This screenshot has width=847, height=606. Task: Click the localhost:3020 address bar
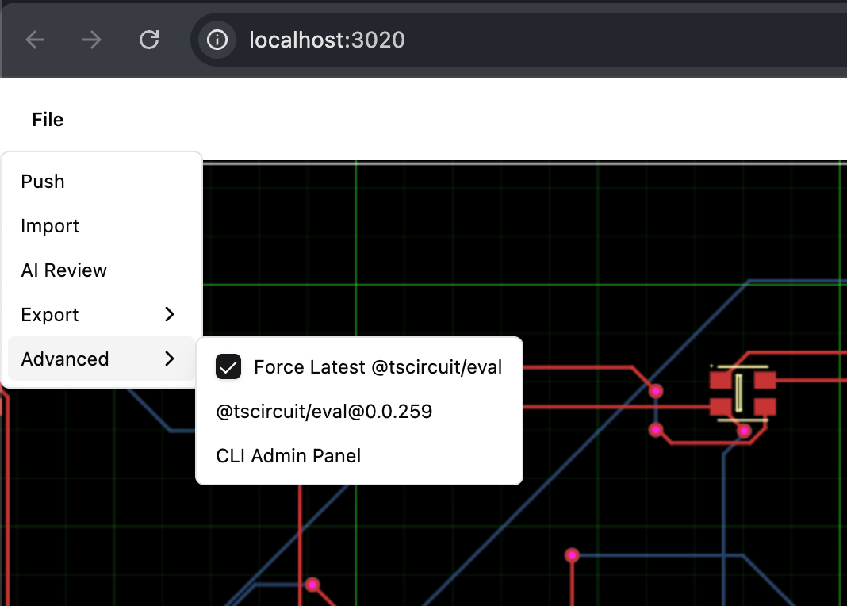click(326, 40)
